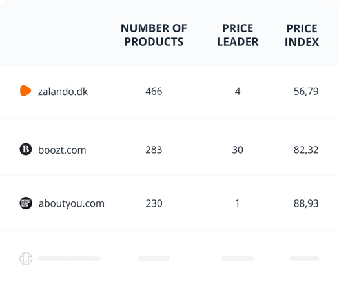Select the 230 products value for aboutyou.com
The width and height of the screenshot is (339, 286).
(x=154, y=203)
